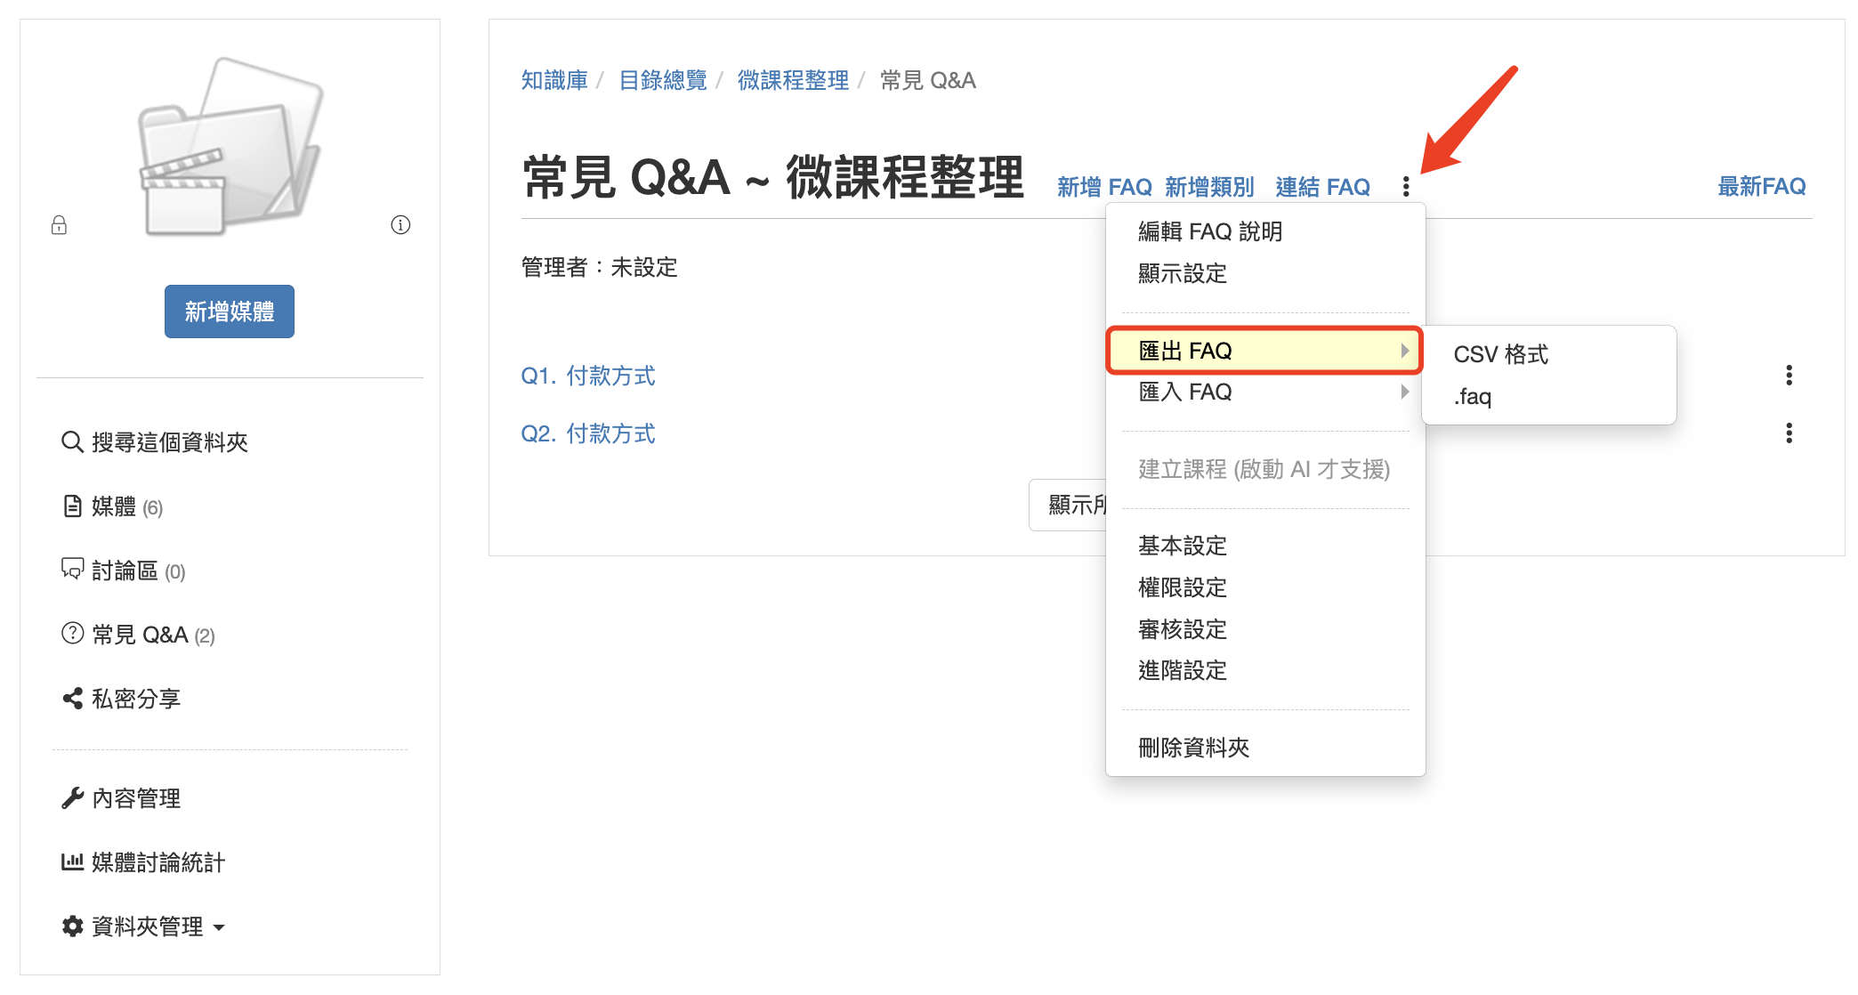This screenshot has width=1858, height=995.
Task: Open 搜尋這個資料夾 search
Action: click(x=155, y=442)
